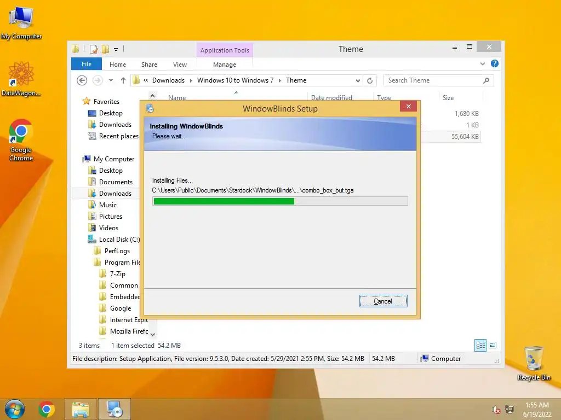Switch to the Home ribbon tab
The width and height of the screenshot is (561, 420).
tap(118, 65)
